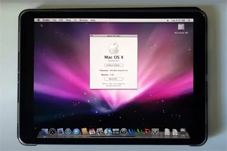
Task: Open the View menu
Action: pos(68,20)
